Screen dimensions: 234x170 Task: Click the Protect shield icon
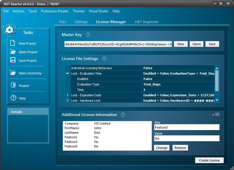click(13, 85)
